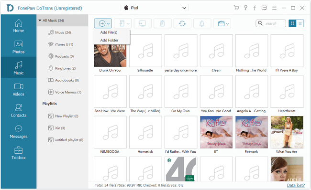
Task: Open the briefcase tools dropdown arrow
Action: [x=227, y=24]
